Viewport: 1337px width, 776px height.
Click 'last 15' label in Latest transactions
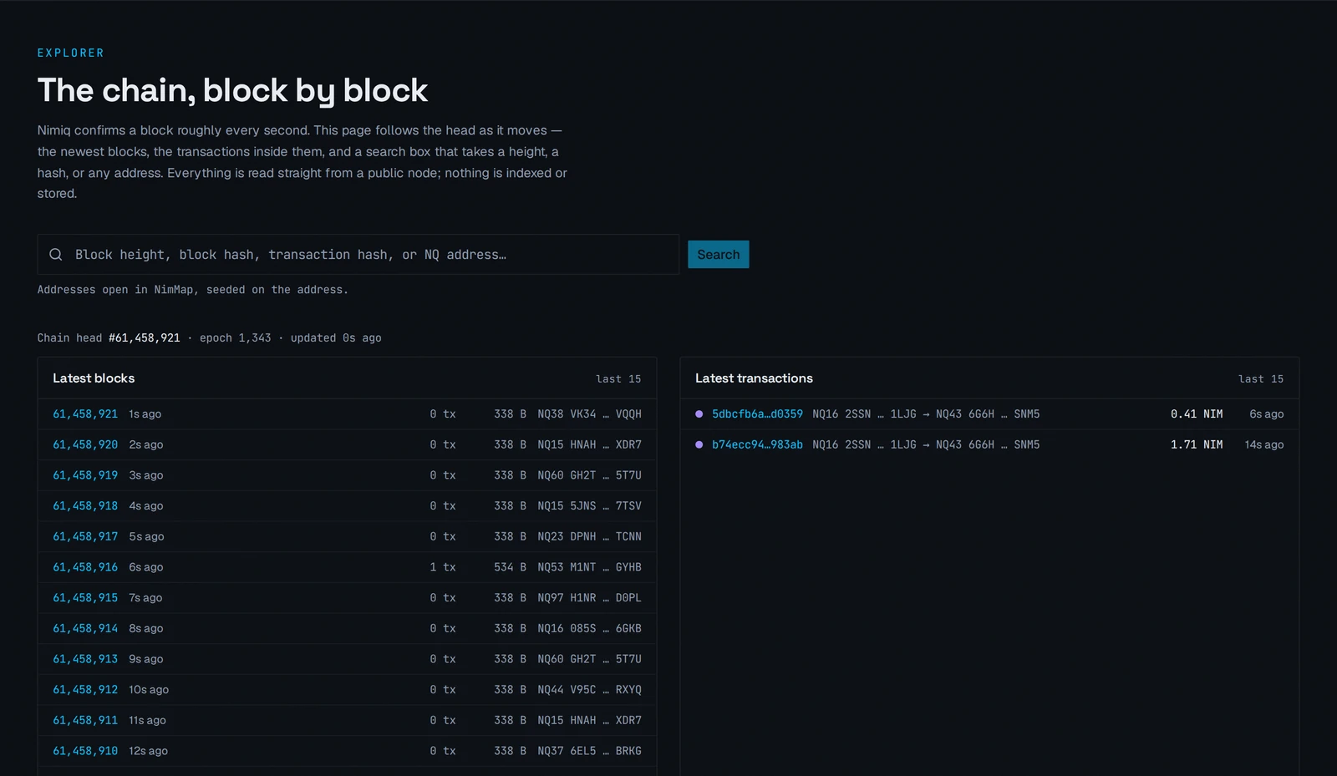click(1261, 379)
